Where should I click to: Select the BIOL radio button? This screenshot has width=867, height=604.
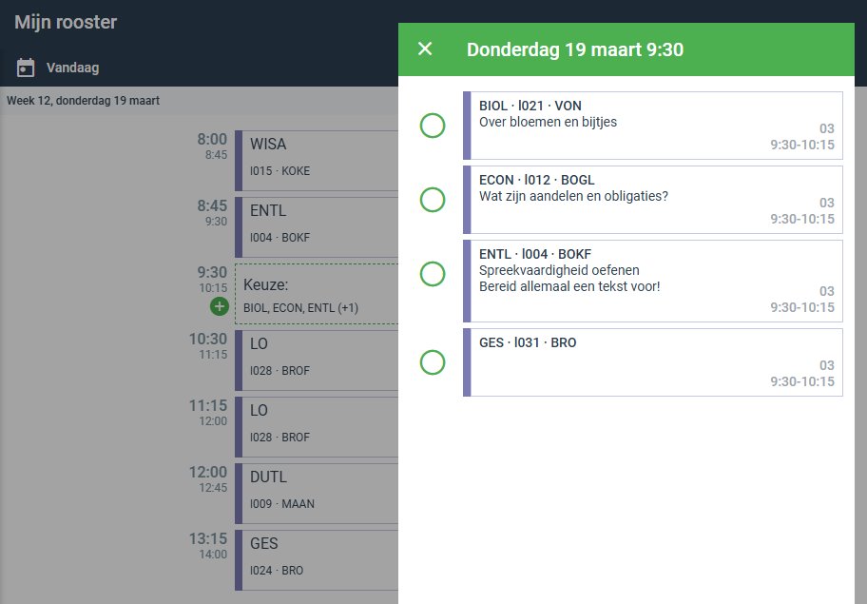(433, 126)
